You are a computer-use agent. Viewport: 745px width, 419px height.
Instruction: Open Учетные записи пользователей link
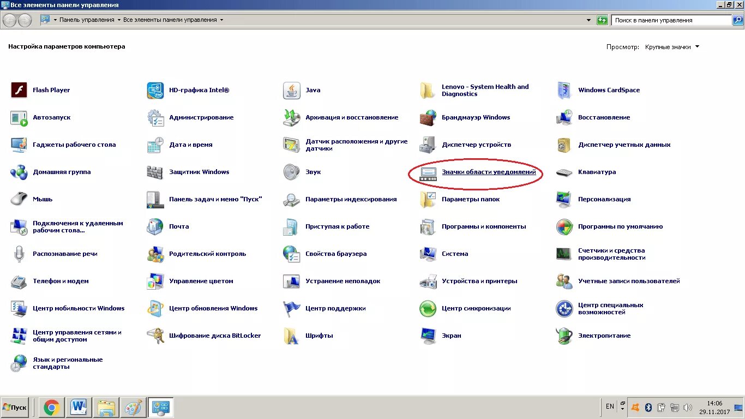pos(629,281)
